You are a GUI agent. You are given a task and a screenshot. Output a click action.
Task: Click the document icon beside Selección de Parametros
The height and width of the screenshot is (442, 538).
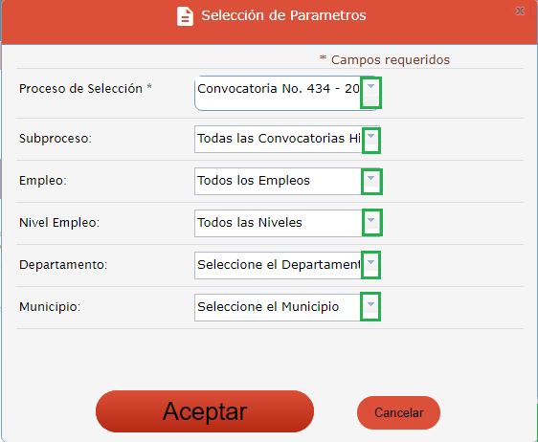click(185, 16)
